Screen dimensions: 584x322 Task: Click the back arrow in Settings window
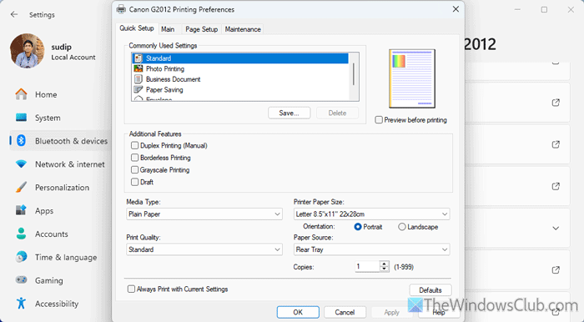tap(14, 14)
